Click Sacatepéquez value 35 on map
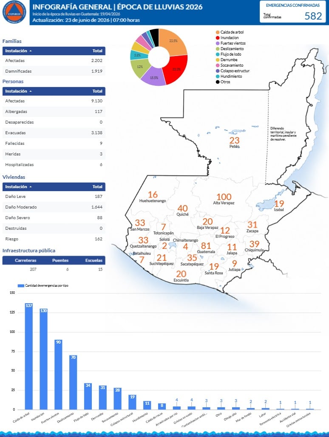The width and height of the screenshot is (329, 437). coord(192,257)
